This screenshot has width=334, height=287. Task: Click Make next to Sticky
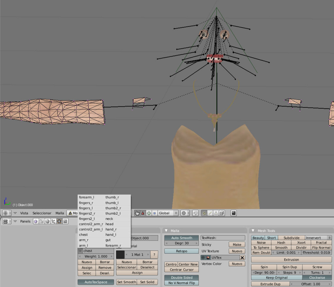coord(237,245)
